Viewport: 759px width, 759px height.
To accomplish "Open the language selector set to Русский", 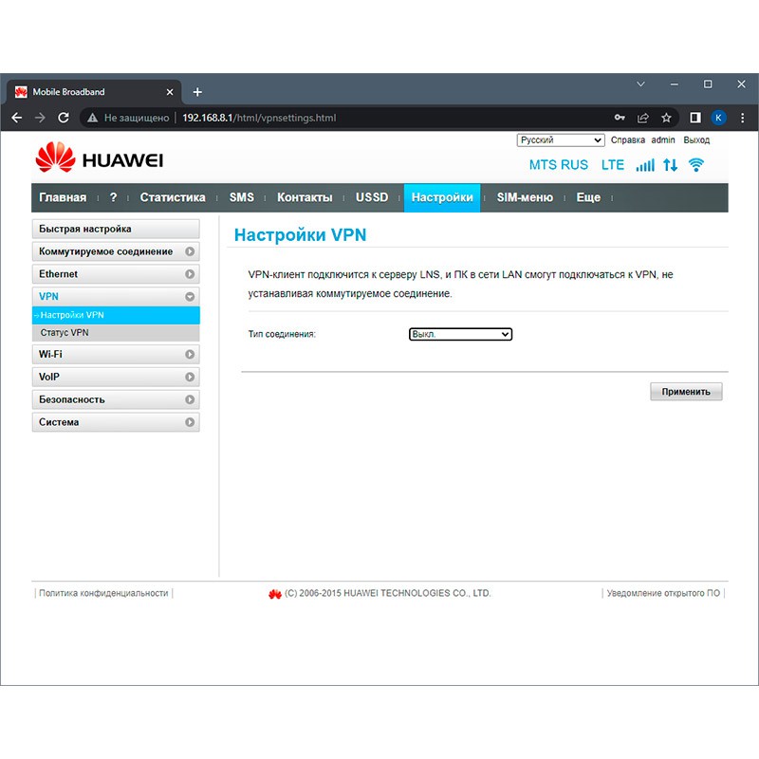I will point(561,140).
